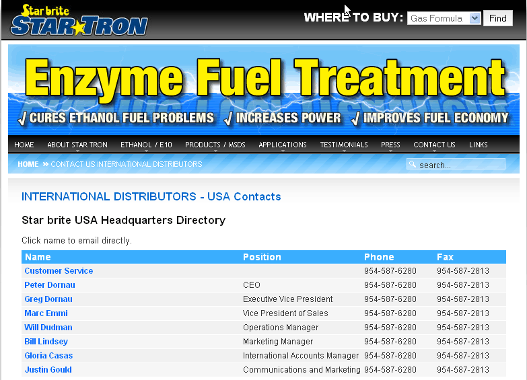Click the Will Dudman email link

click(48, 328)
